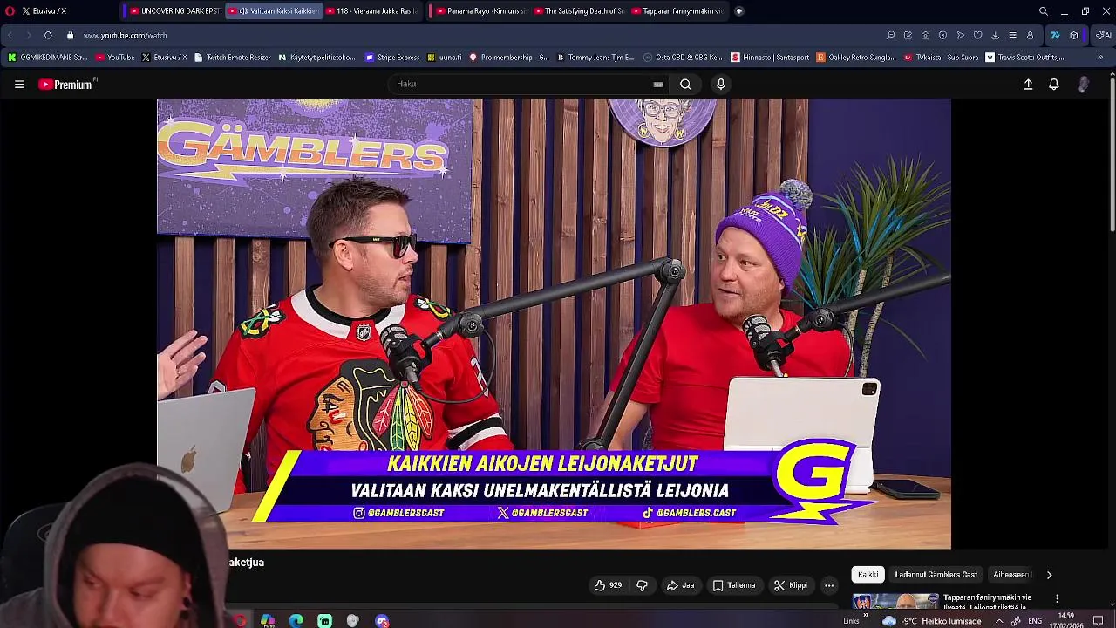View site security lock info
This screenshot has height=628, width=1116.
coord(70,36)
